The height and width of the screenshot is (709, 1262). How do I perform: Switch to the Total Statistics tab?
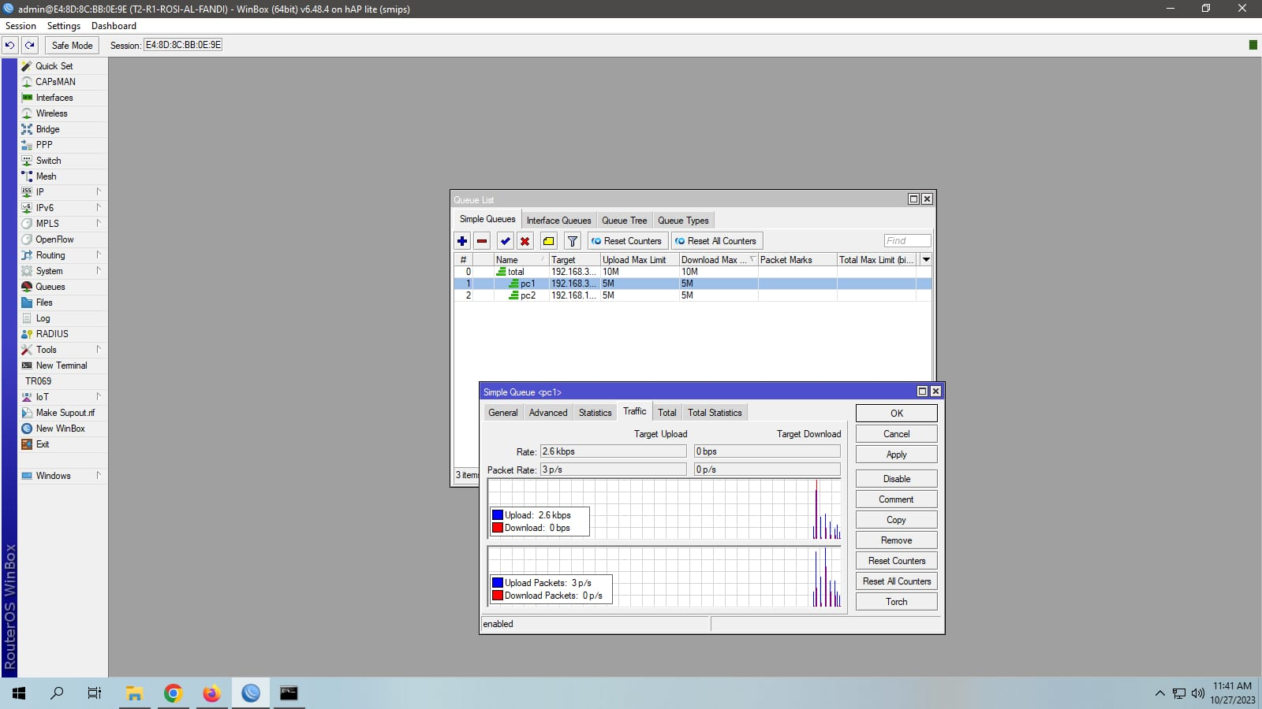click(715, 413)
